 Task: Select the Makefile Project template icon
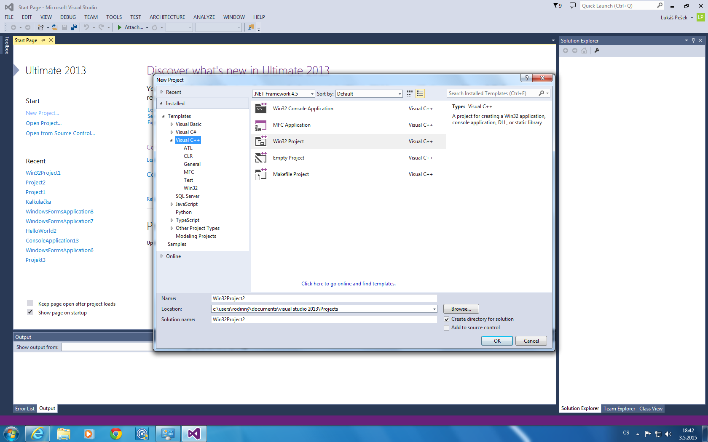pyautogui.click(x=261, y=174)
